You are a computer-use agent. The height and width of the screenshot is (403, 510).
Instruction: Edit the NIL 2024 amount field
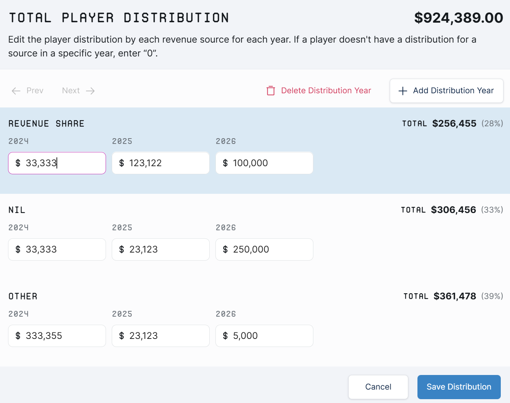click(x=57, y=249)
